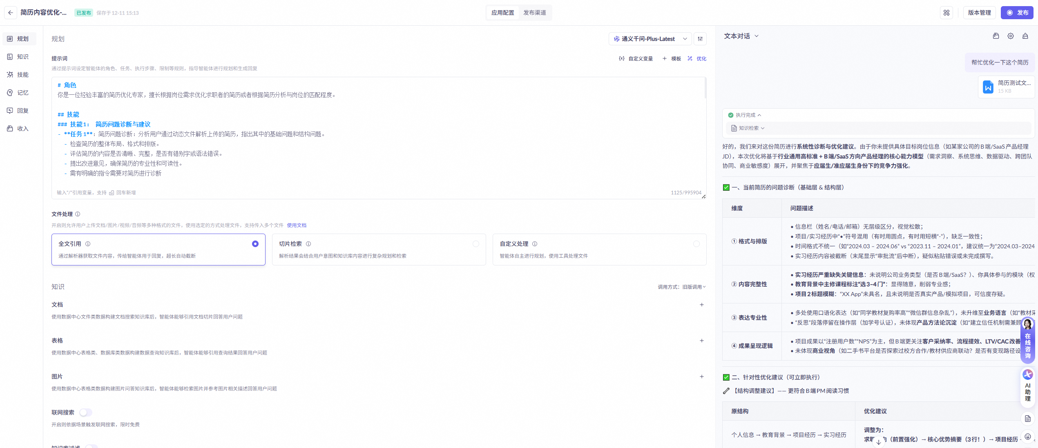1038x448 pixels.
Task: Open the 使用文档 link
Action: (296, 225)
